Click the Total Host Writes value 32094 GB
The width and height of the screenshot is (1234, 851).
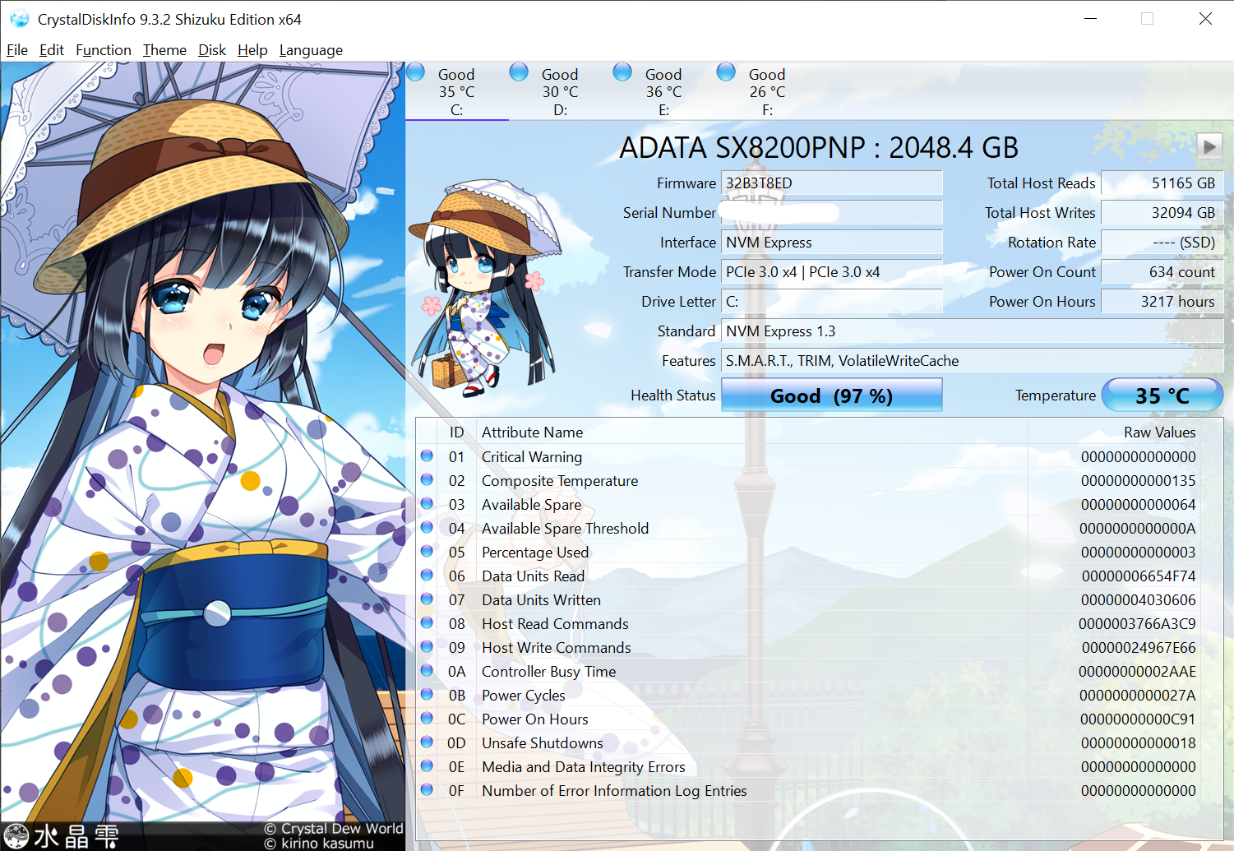click(1162, 213)
